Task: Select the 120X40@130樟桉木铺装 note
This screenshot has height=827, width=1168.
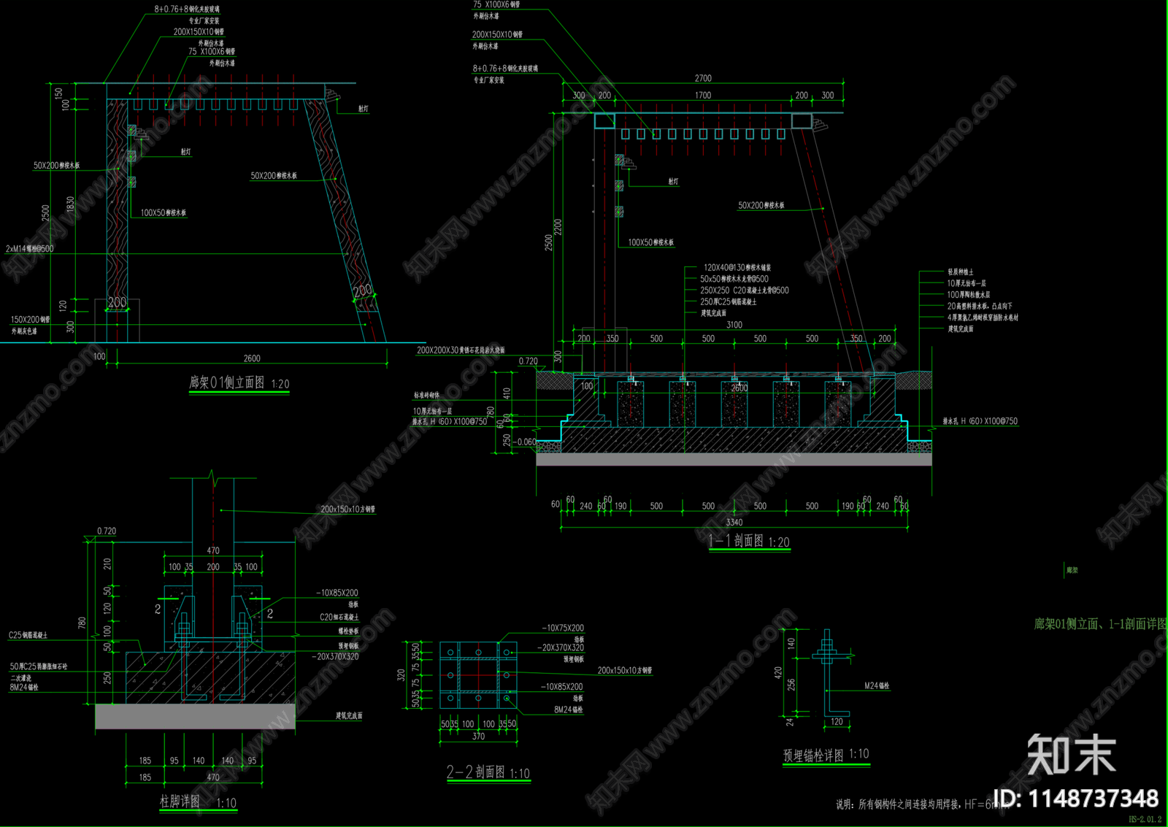Action: (737, 268)
